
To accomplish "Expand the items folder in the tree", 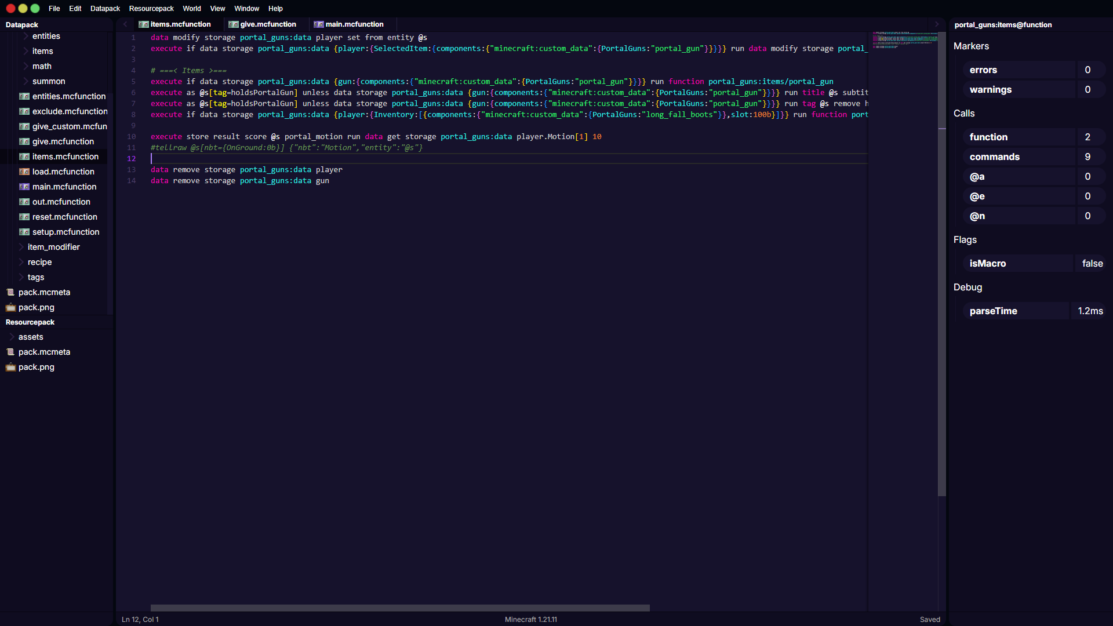I will coord(26,51).
